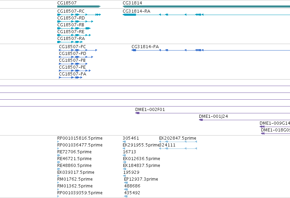The image size is (290, 198).
Task: Click the CG18507-RA transcript label
Action: (71, 39)
